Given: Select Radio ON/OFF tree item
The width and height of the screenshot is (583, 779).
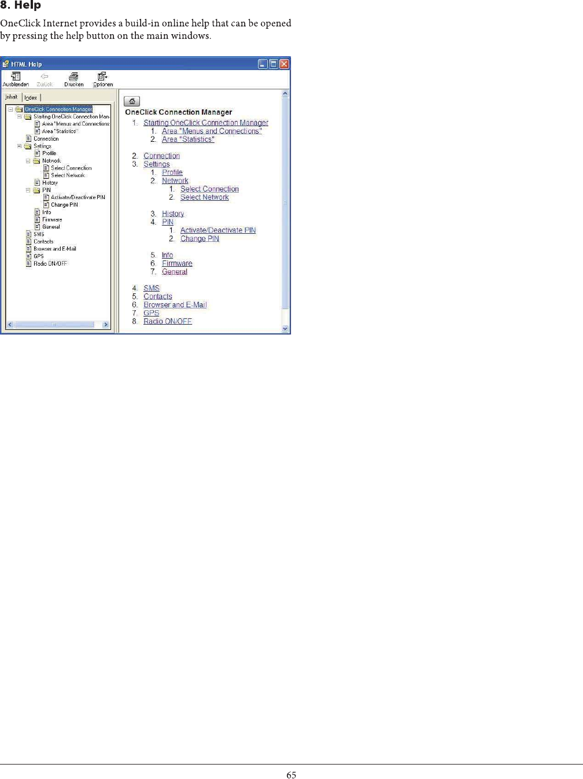Looking at the screenshot, I should (50, 264).
